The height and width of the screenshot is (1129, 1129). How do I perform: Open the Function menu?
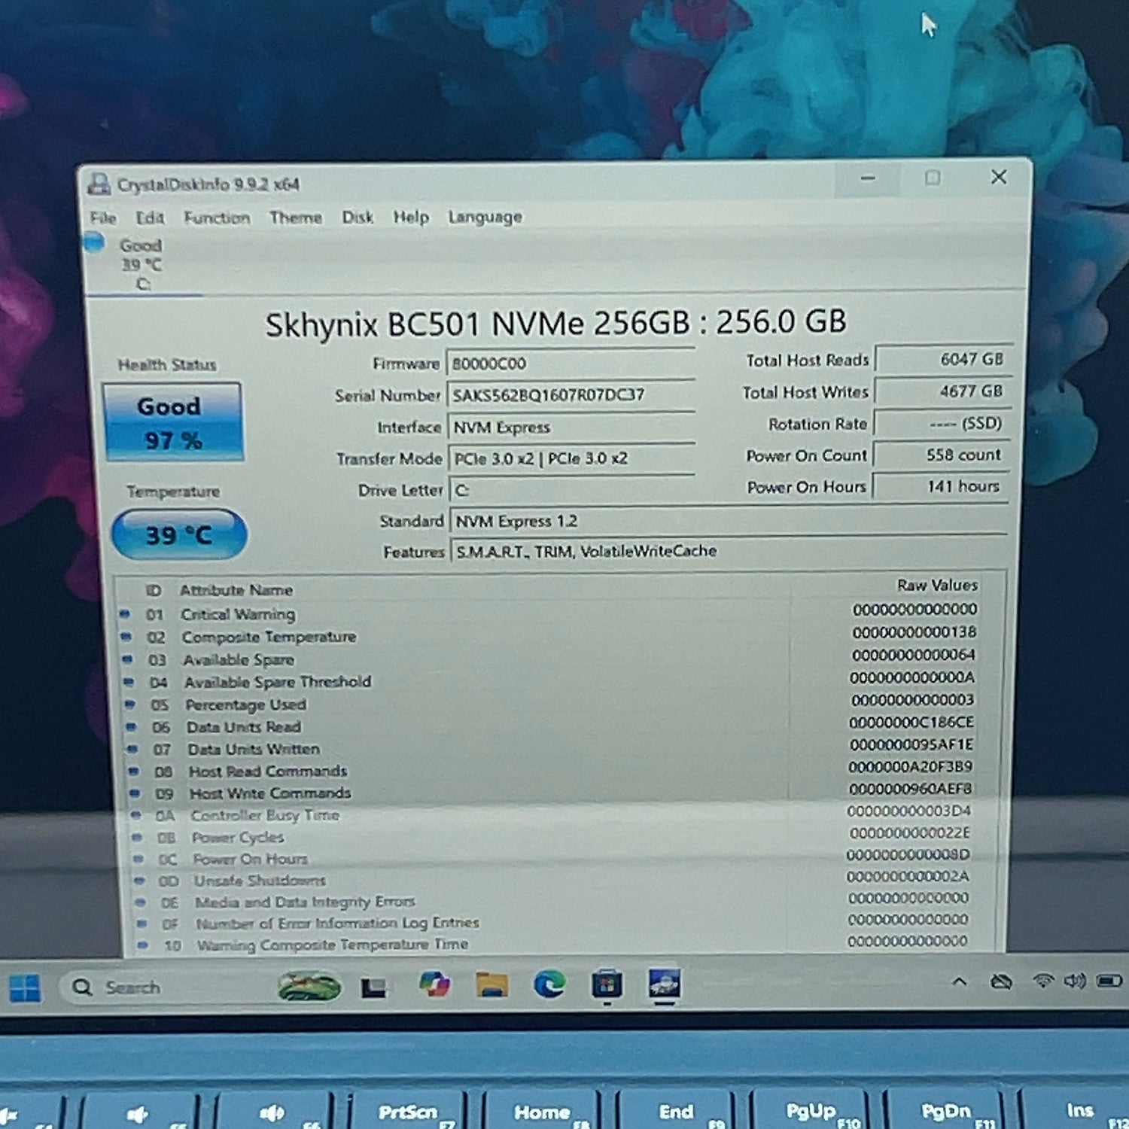pos(217,218)
